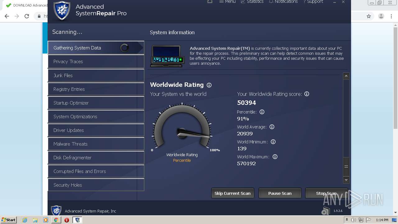Image resolution: width=398 pixels, height=224 pixels.
Task: Click info icon beside World Average
Action: coord(272,127)
